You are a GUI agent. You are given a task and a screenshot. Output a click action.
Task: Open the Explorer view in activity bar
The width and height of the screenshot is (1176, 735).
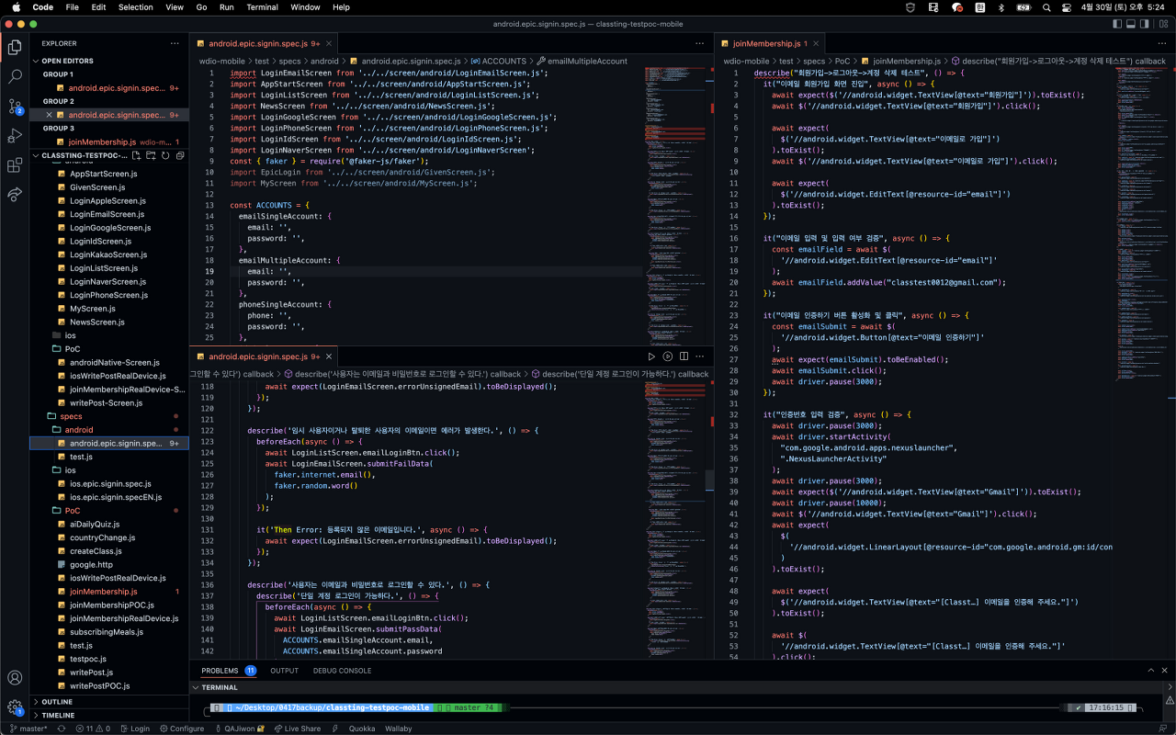[x=15, y=47]
